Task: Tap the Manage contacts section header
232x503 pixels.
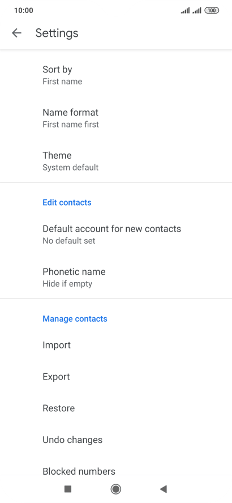Action: (75, 318)
